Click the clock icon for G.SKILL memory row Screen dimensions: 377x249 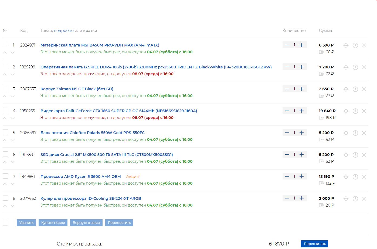pyautogui.click(x=355, y=67)
